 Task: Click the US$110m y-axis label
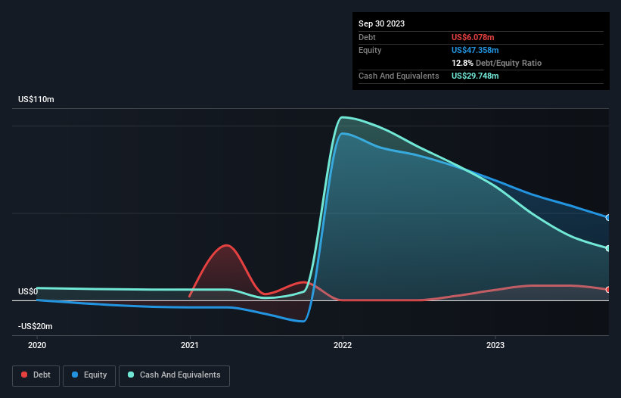click(x=36, y=99)
